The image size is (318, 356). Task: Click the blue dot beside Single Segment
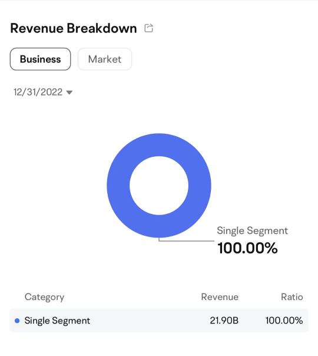pos(17,321)
